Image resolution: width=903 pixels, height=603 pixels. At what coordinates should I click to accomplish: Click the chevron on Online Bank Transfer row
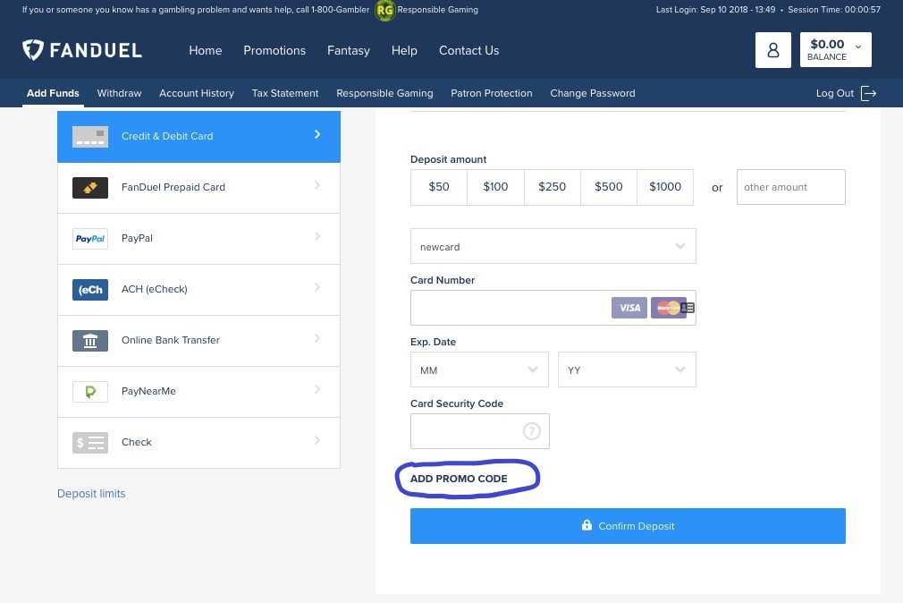coord(317,338)
